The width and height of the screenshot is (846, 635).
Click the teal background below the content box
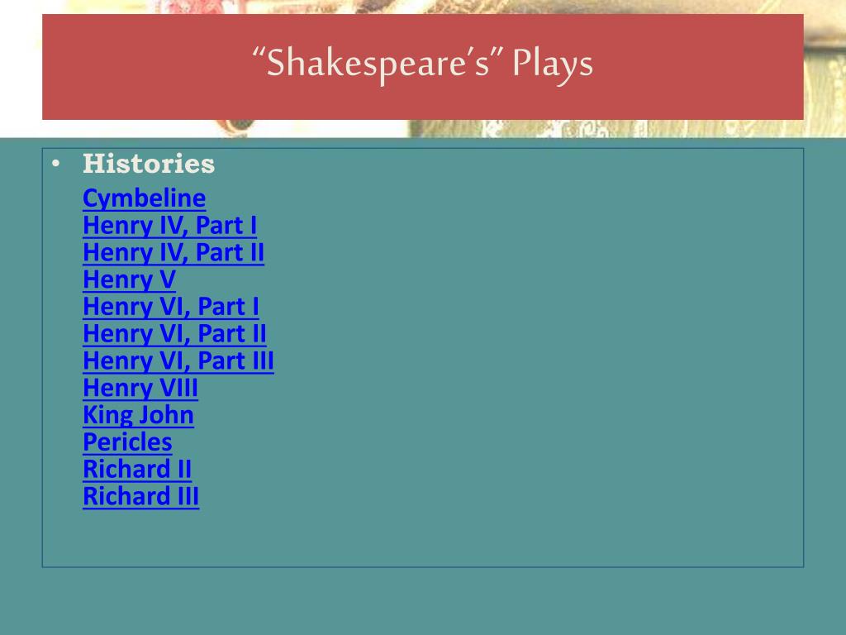[x=423, y=599]
